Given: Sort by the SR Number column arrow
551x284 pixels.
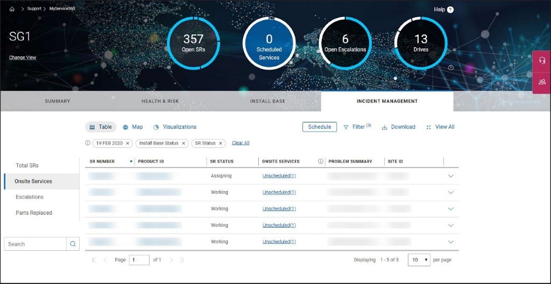Looking at the screenshot, I should pyautogui.click(x=131, y=162).
